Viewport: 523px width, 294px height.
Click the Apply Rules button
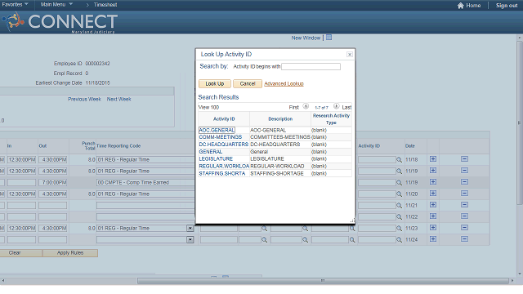70,253
